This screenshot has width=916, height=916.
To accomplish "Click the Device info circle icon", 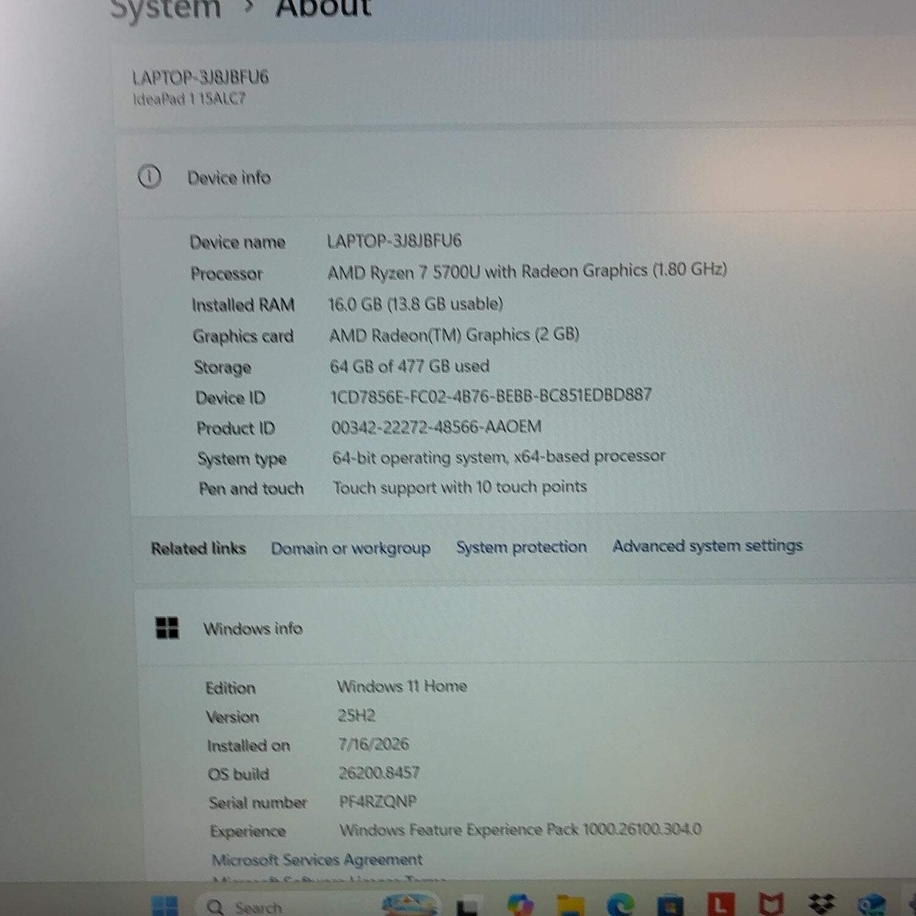I will tap(150, 177).
